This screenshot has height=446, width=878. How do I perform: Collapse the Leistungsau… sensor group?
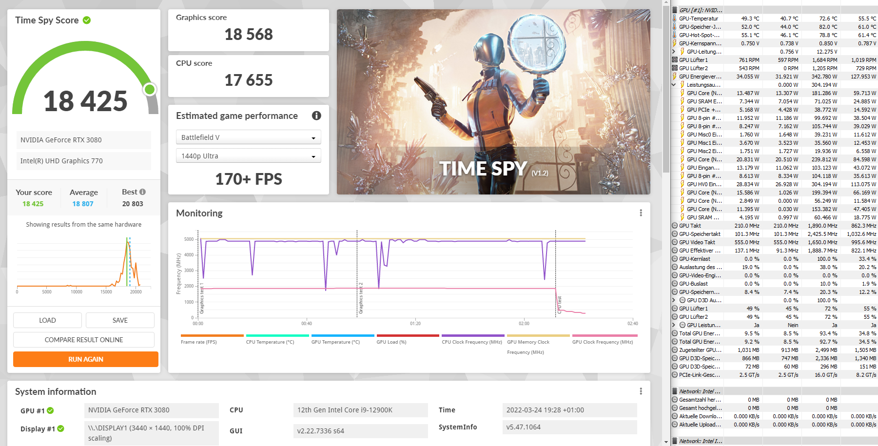(674, 85)
